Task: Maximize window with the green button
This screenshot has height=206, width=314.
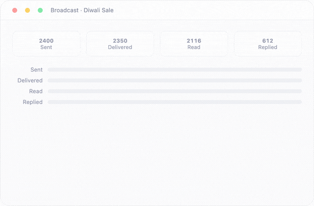Action: coord(40,10)
